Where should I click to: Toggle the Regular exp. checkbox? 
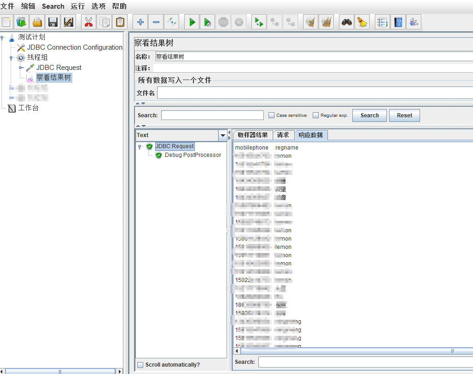315,115
